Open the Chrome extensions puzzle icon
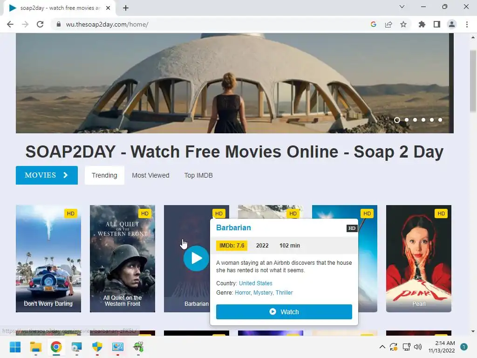 [422, 24]
